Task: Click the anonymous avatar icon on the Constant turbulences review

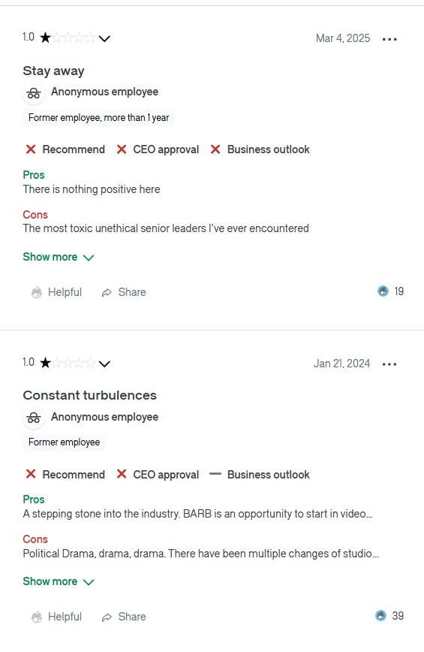Action: pyautogui.click(x=34, y=418)
